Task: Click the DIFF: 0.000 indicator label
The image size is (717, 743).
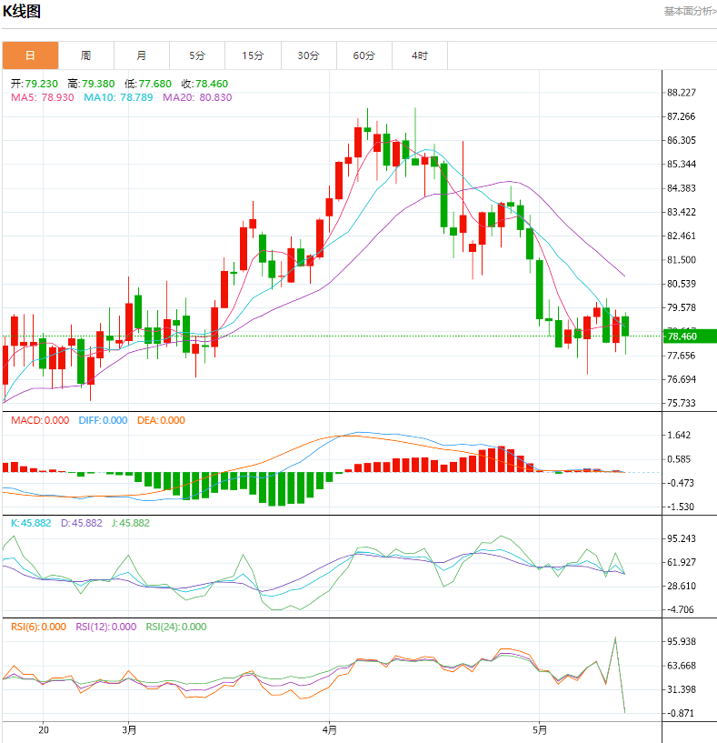Action: tap(104, 420)
